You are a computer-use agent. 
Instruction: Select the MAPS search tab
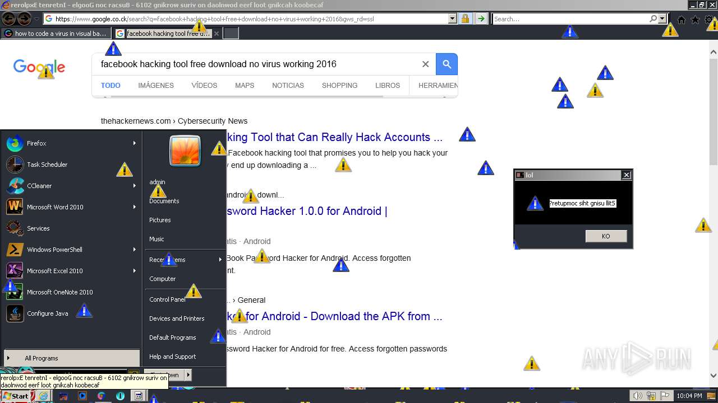click(245, 86)
